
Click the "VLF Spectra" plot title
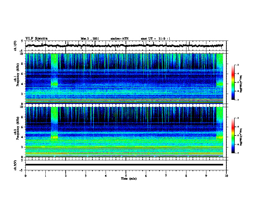click(36, 39)
